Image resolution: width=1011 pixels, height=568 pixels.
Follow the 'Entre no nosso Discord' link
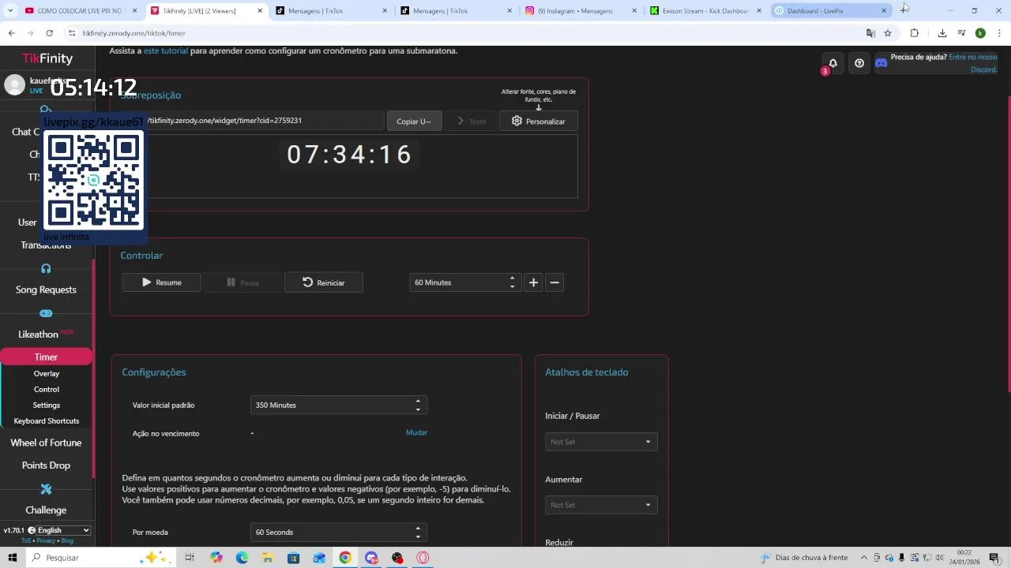pyautogui.click(x=973, y=63)
